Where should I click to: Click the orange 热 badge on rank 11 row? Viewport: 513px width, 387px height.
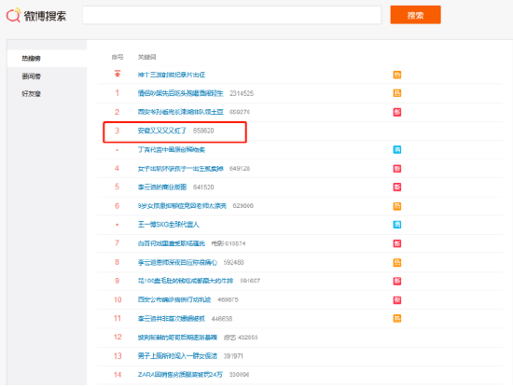pos(396,319)
